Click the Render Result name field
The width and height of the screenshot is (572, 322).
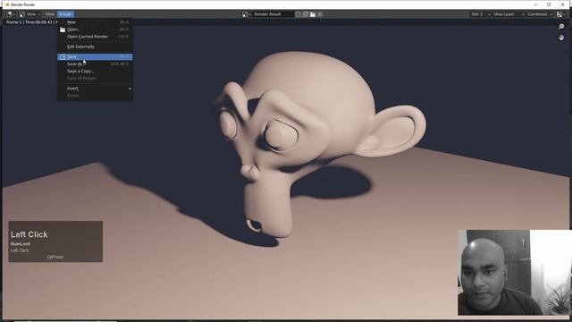coord(273,14)
